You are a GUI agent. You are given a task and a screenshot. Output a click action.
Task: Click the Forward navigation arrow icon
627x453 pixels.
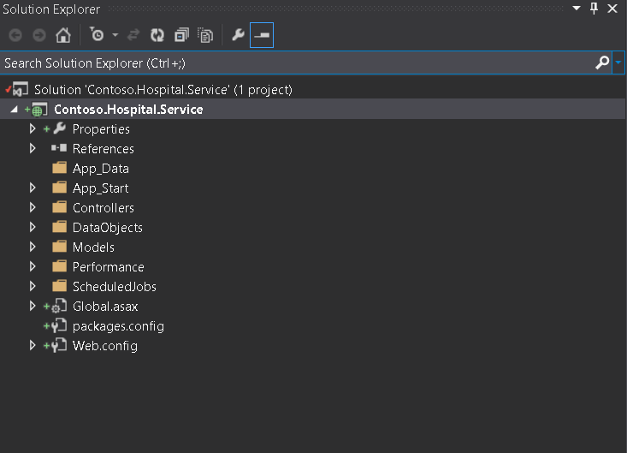pos(39,35)
